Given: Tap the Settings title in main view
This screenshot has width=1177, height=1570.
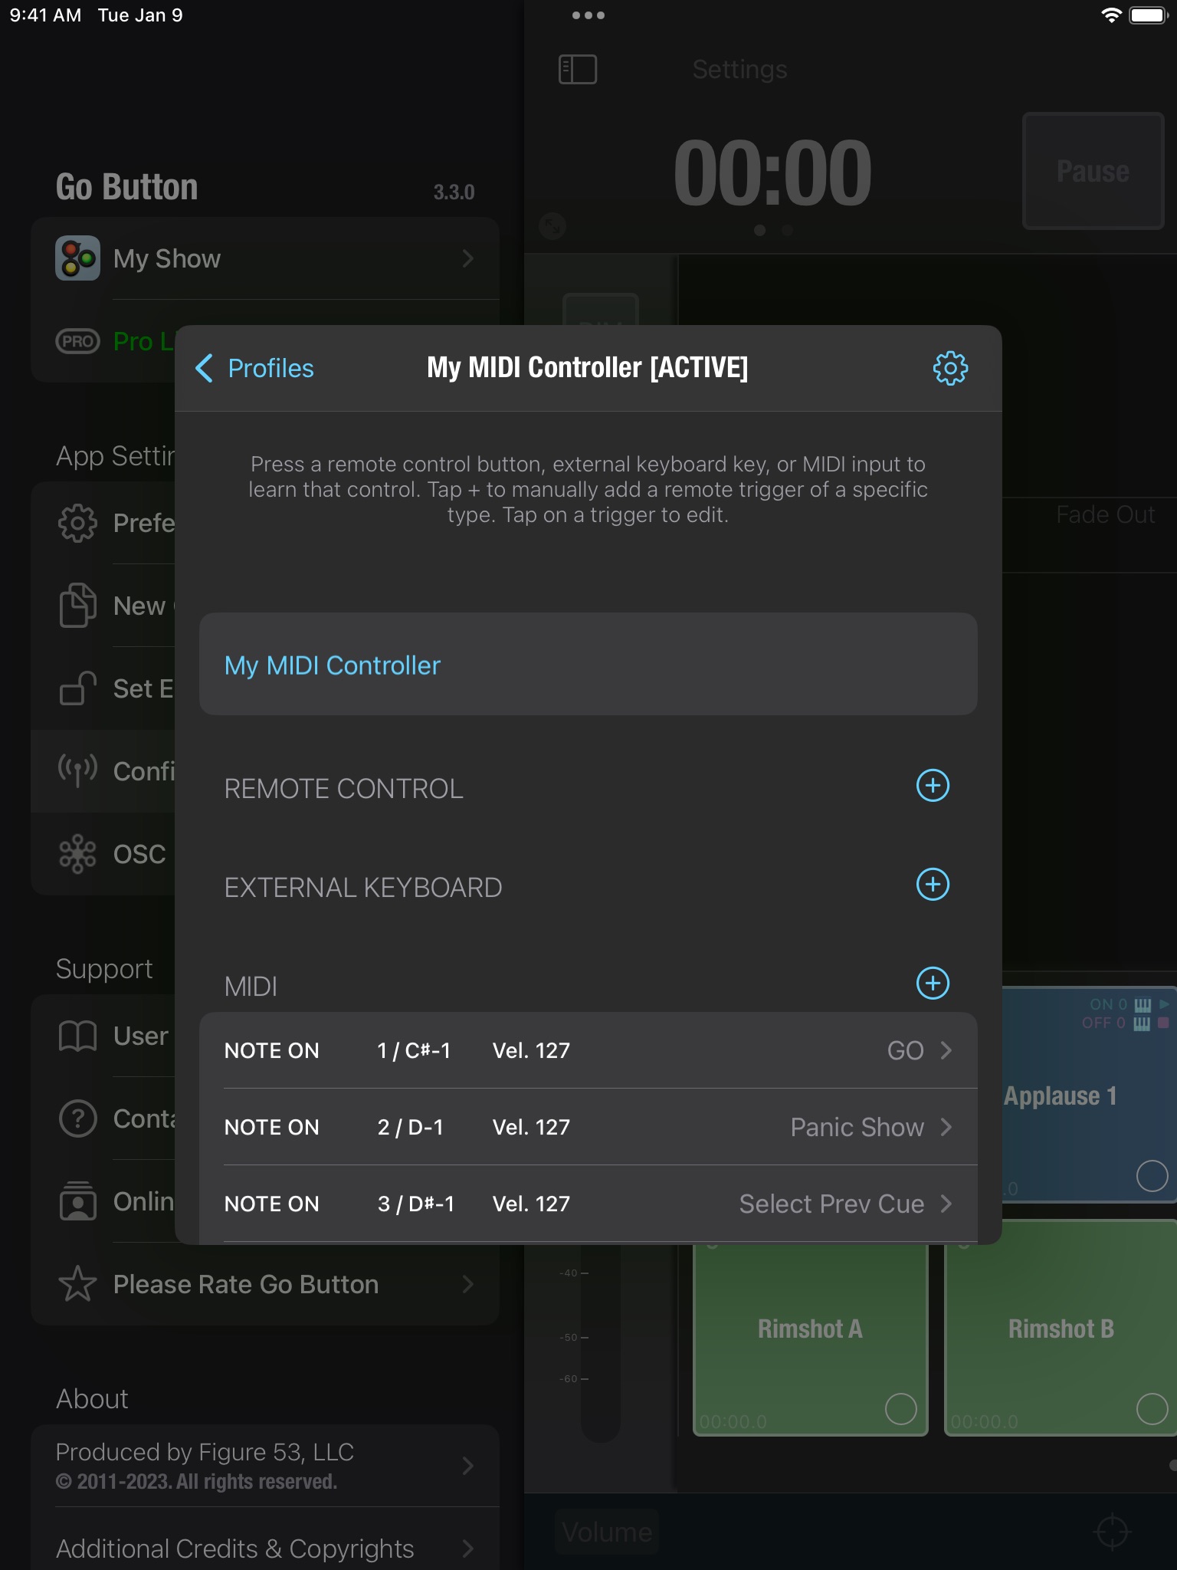Looking at the screenshot, I should pos(739,70).
